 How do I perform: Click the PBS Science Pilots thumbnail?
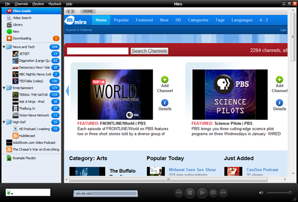pos(230,95)
